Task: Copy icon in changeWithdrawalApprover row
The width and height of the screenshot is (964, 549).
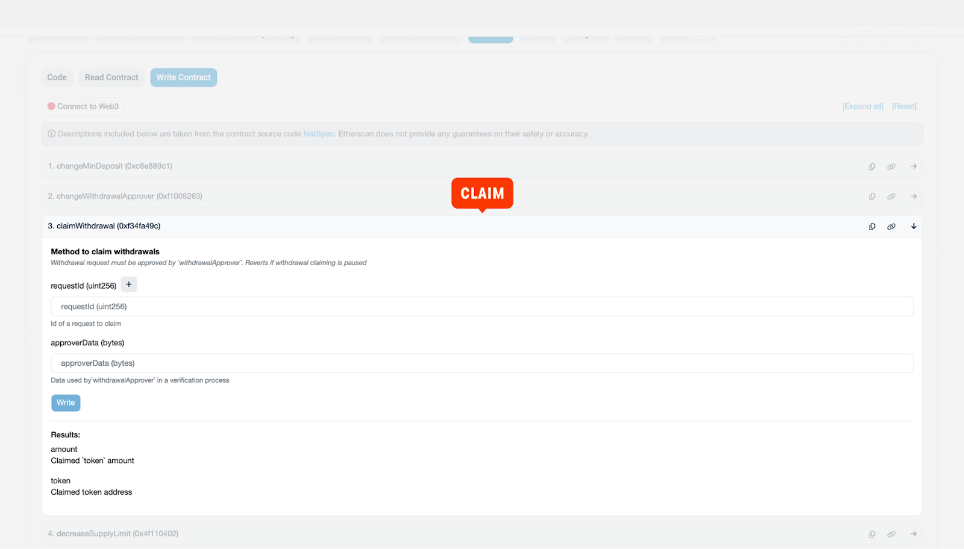Action: point(872,196)
